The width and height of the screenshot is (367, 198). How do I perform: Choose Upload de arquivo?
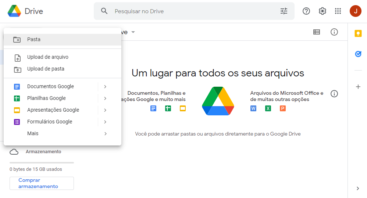click(x=63, y=57)
